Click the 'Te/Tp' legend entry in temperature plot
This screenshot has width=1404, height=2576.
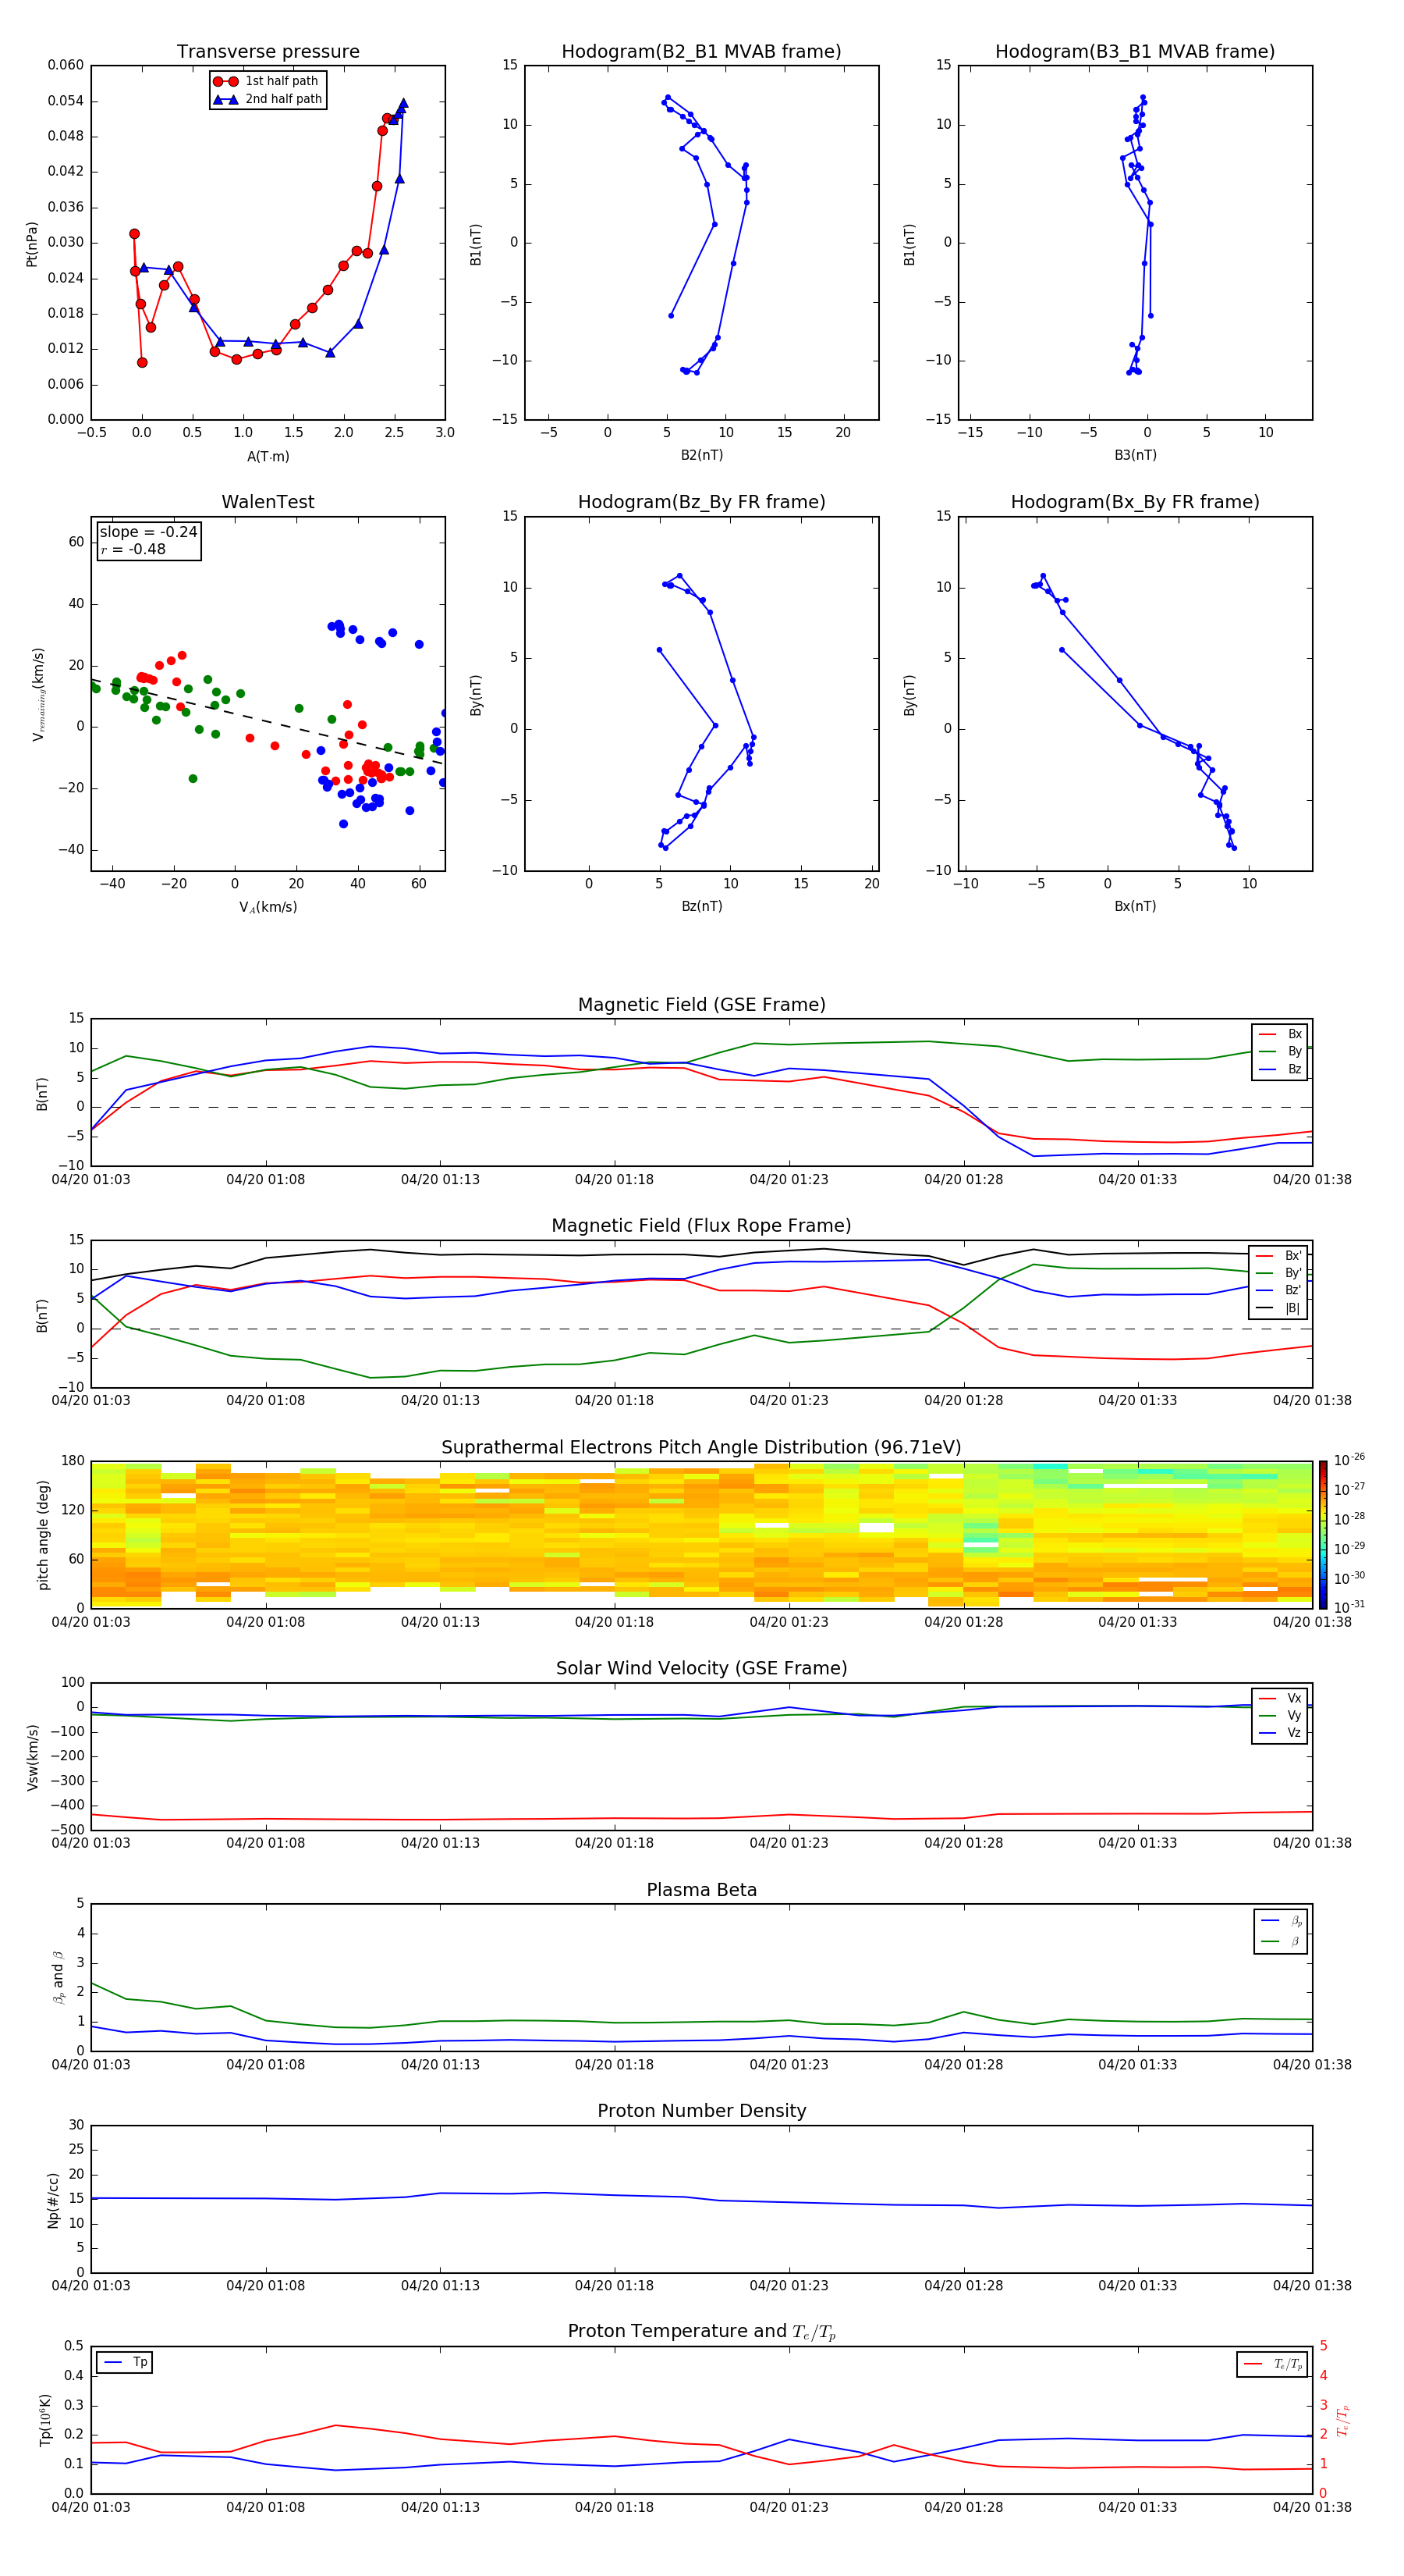pyautogui.click(x=1274, y=2364)
